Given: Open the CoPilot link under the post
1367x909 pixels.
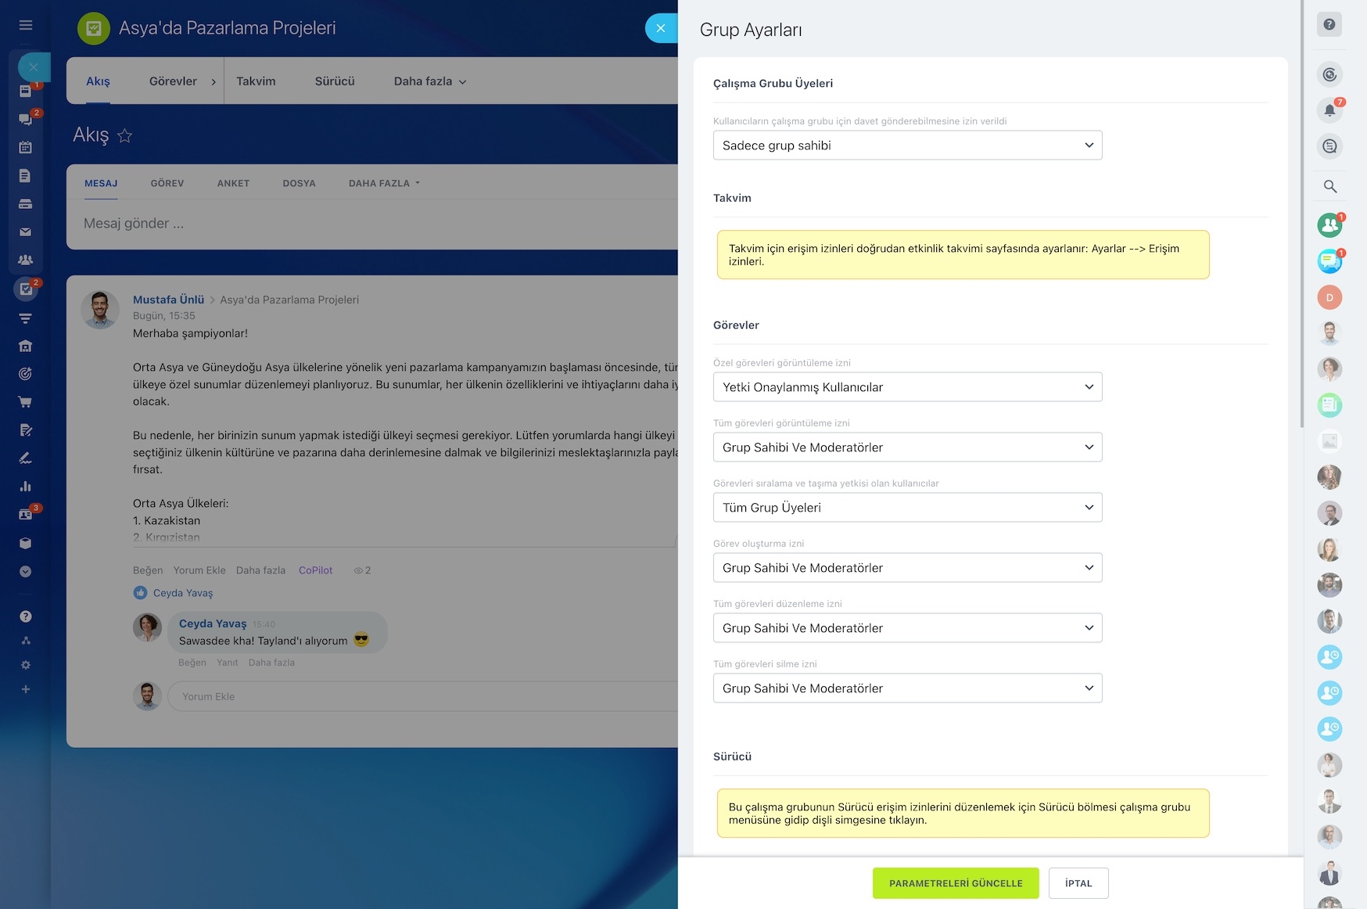Looking at the screenshot, I should 315,570.
